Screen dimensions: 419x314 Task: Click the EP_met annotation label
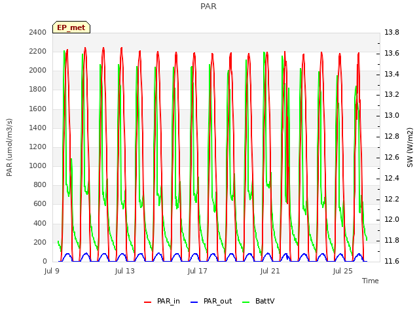point(71,27)
